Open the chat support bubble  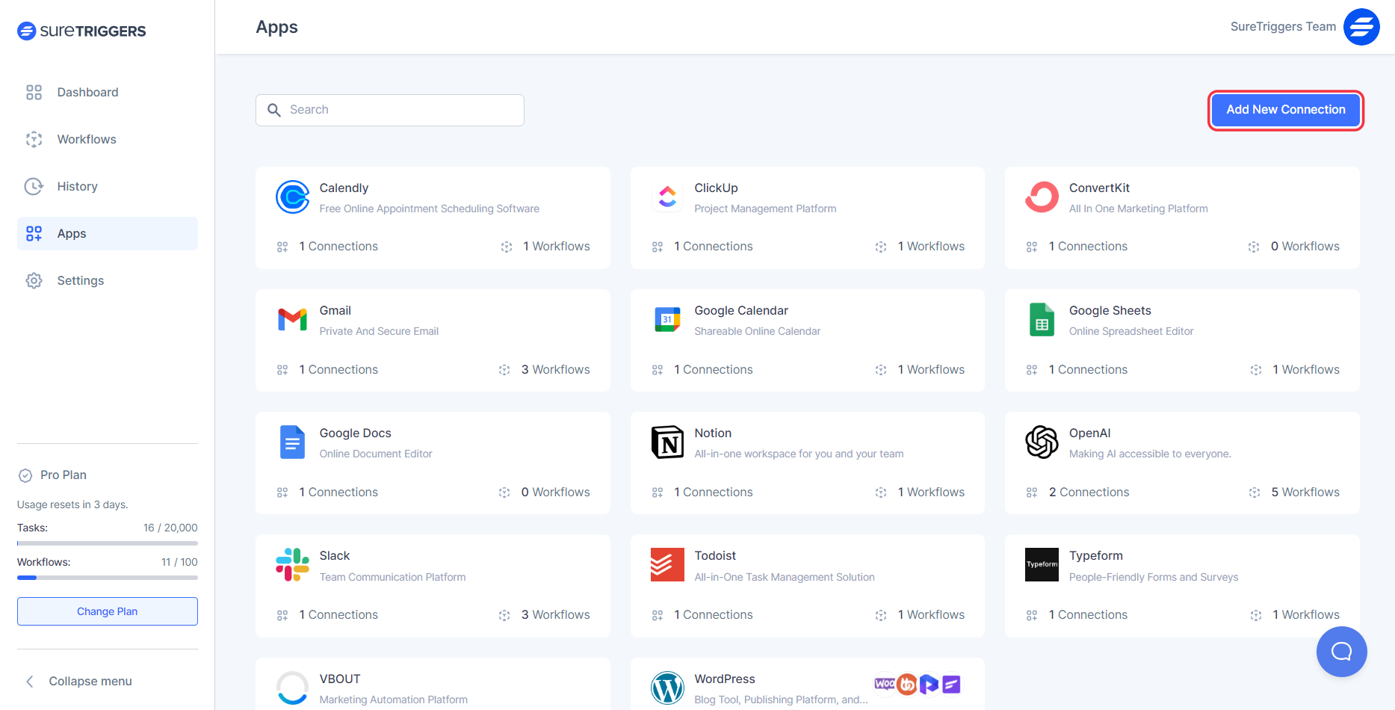coord(1342,652)
